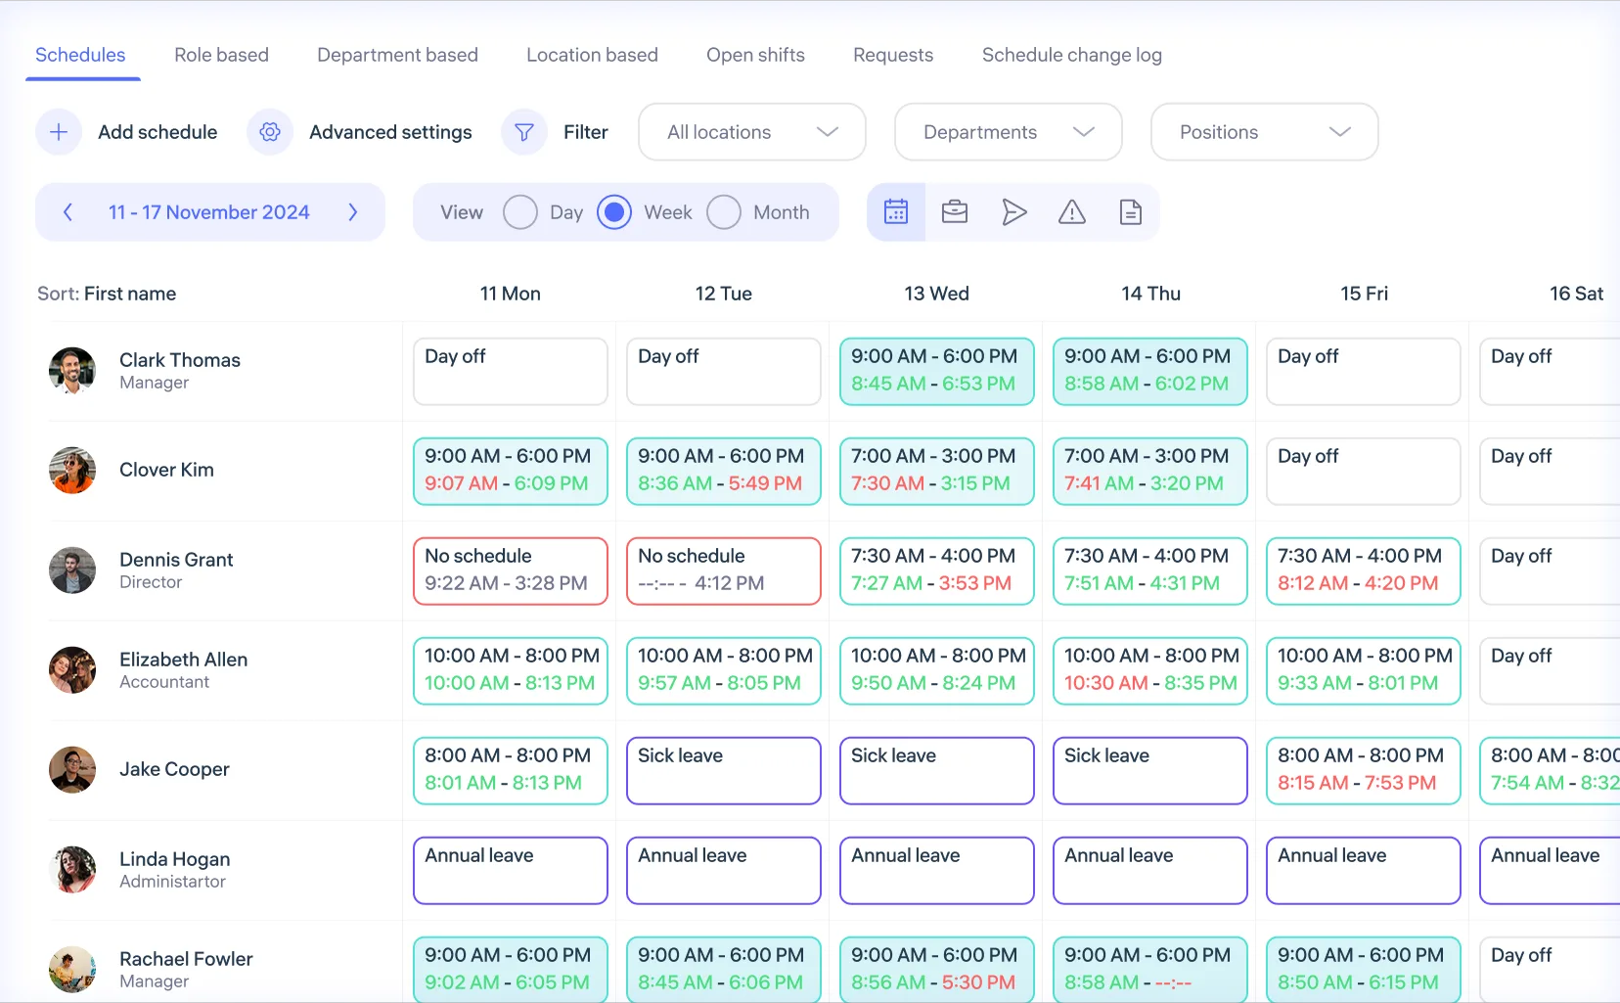
Task: Expand the All locations dropdown
Action: point(752,132)
